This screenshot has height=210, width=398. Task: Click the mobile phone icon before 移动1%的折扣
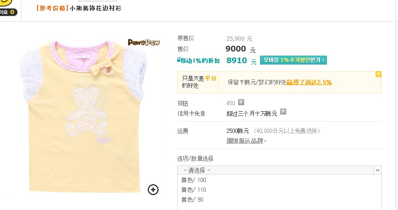coord(179,60)
